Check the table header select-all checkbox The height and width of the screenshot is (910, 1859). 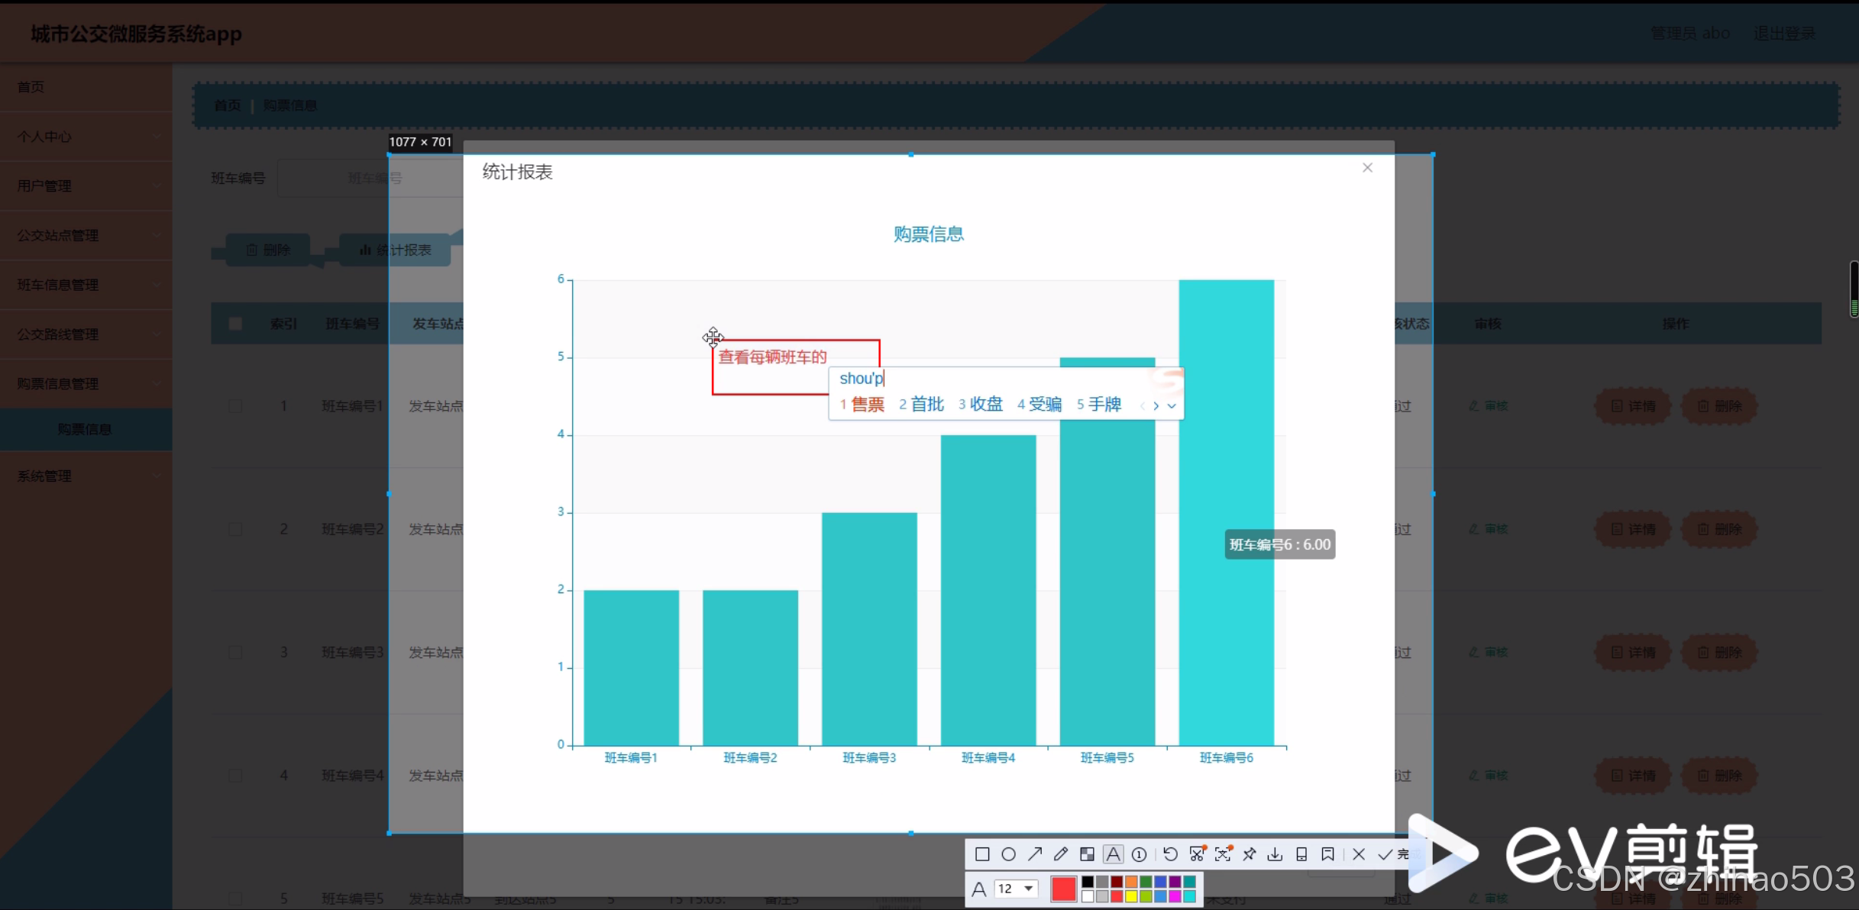click(x=235, y=324)
